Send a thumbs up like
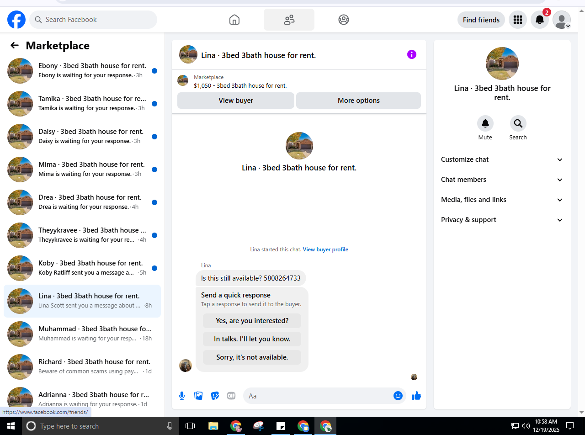This screenshot has width=585, height=435. pos(416,396)
